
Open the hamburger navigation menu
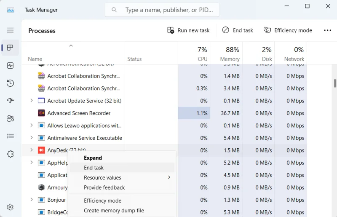click(x=10, y=30)
